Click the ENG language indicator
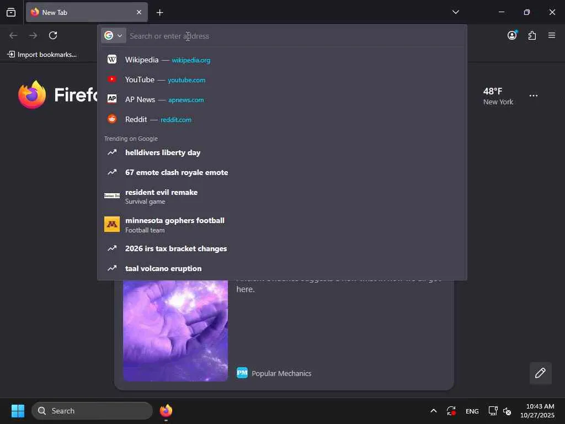Image resolution: width=565 pixels, height=424 pixels. [x=472, y=411]
